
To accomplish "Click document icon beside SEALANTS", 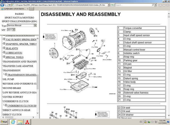I will [x=4, y=48].
